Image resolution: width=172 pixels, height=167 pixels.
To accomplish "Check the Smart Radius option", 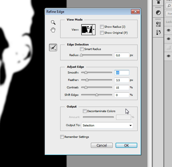I will pyautogui.click(x=82, y=49).
